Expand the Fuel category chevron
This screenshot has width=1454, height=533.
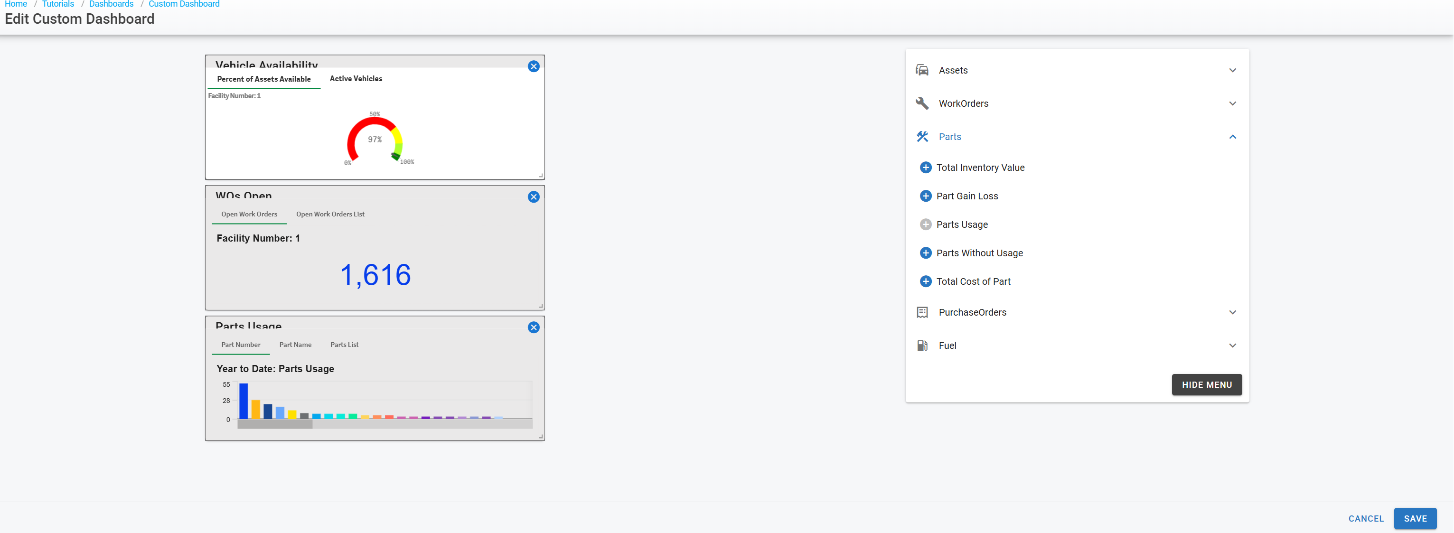click(x=1232, y=346)
